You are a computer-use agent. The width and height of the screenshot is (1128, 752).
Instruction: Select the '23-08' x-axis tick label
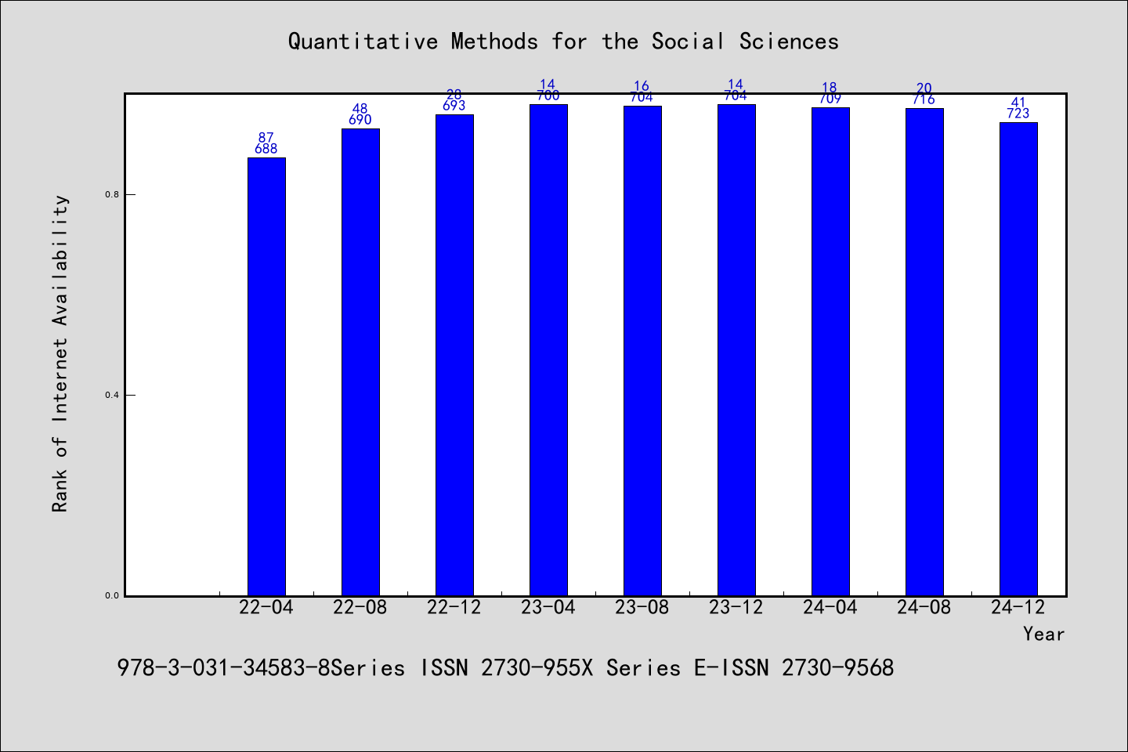click(x=642, y=607)
